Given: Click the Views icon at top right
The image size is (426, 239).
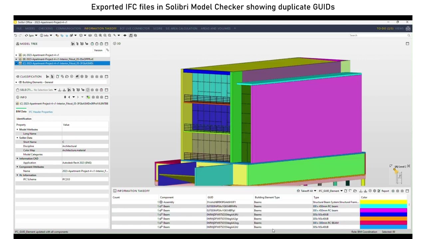Looking at the screenshot, I should pyautogui.click(x=408, y=29).
